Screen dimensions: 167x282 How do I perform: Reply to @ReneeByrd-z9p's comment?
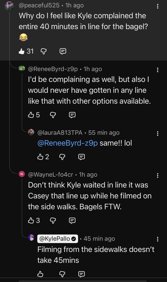click(72, 115)
